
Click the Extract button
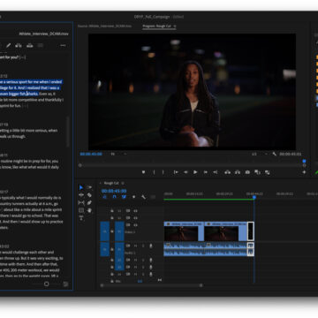[238, 172]
